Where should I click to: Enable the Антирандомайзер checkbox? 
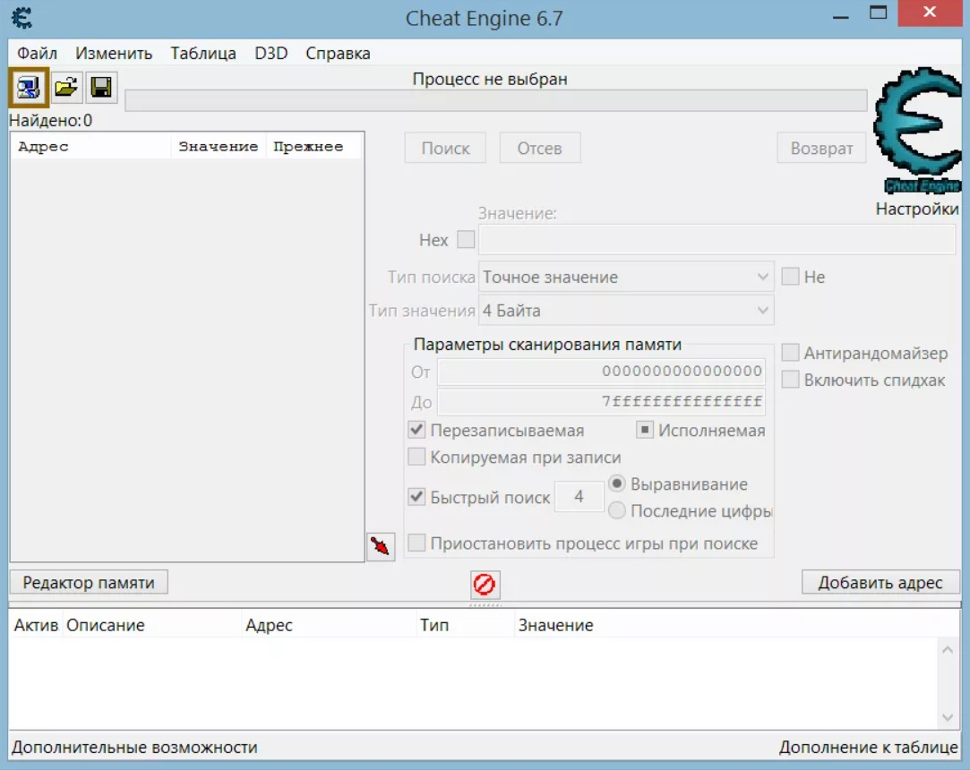pyautogui.click(x=790, y=353)
